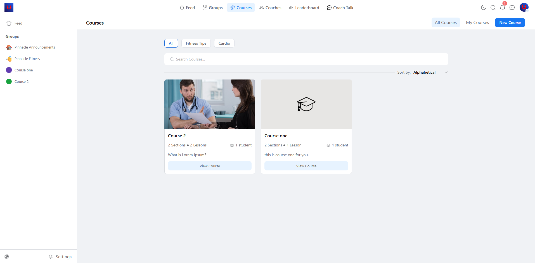Click the site logo in top-left corner

9,8
